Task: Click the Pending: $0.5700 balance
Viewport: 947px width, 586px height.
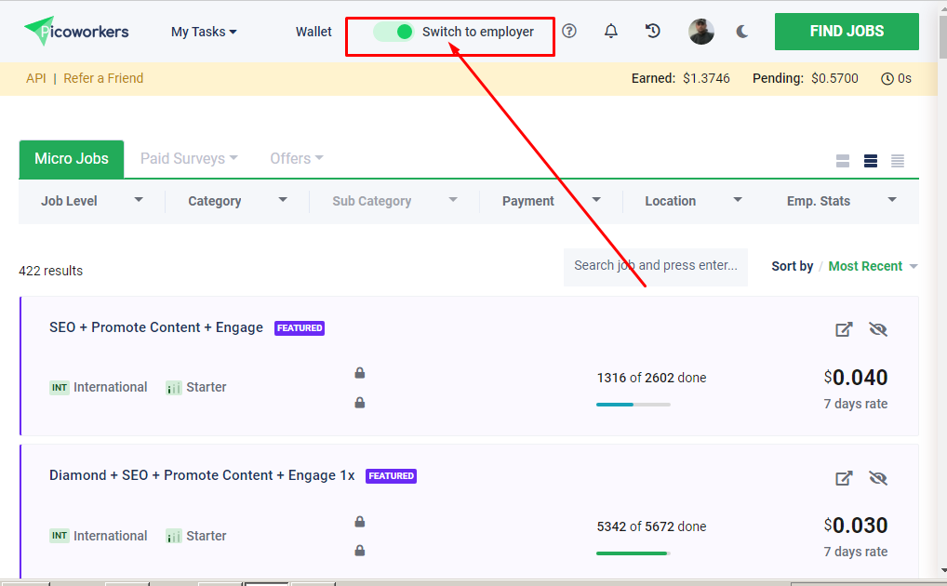Action: (805, 78)
